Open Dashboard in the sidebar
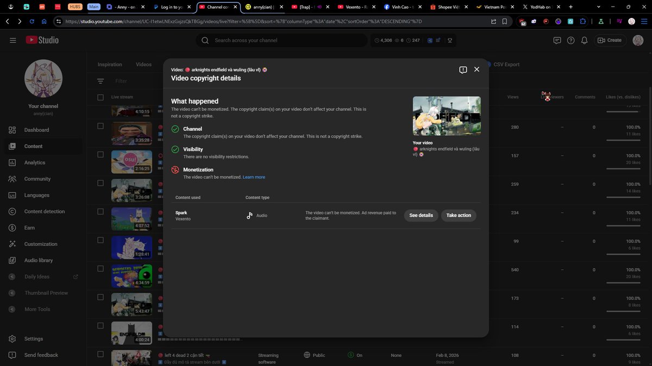 pos(42,130)
